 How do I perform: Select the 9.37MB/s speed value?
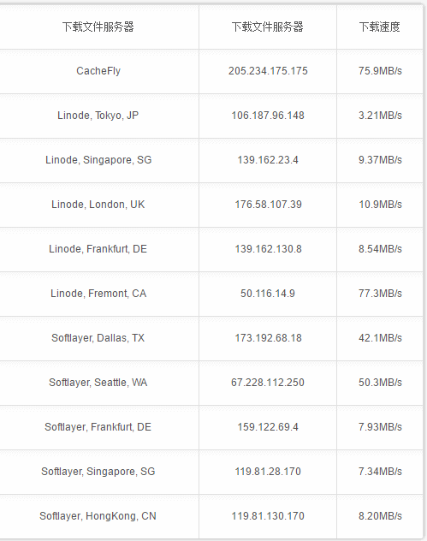[380, 160]
